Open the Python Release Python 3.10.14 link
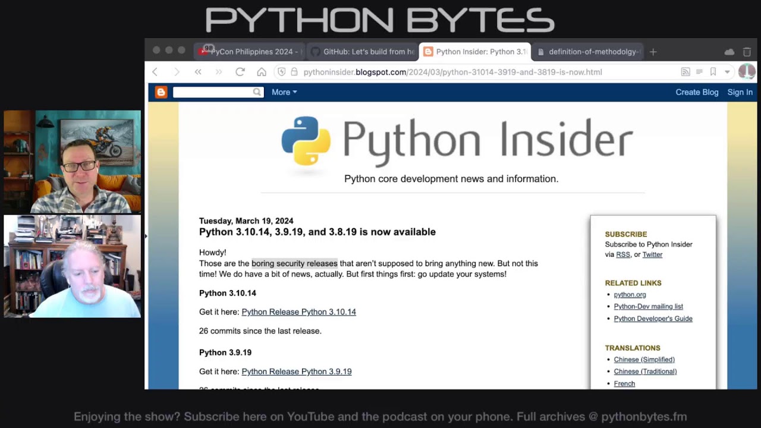Screen dimensions: 761x428 298,311
